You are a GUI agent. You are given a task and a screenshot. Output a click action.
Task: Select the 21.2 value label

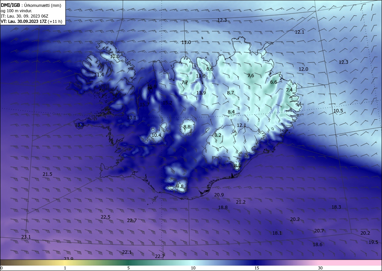click(241, 202)
